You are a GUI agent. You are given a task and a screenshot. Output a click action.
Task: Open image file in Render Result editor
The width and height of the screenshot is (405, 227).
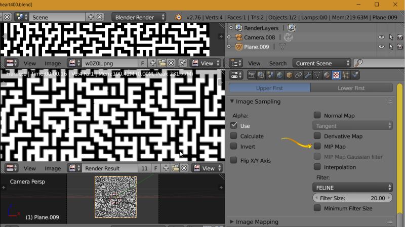175,168
